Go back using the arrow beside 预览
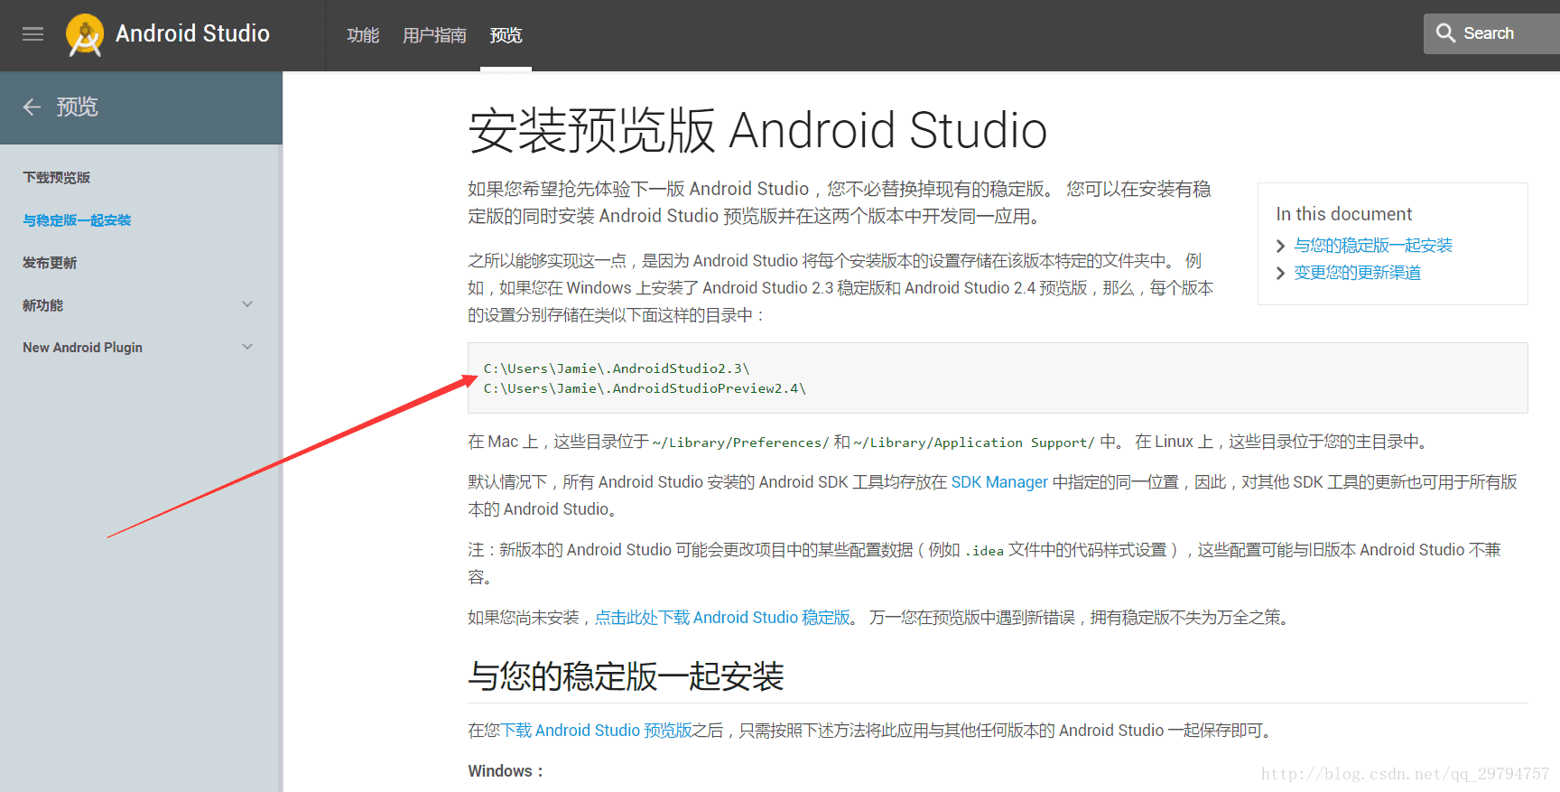 32,107
